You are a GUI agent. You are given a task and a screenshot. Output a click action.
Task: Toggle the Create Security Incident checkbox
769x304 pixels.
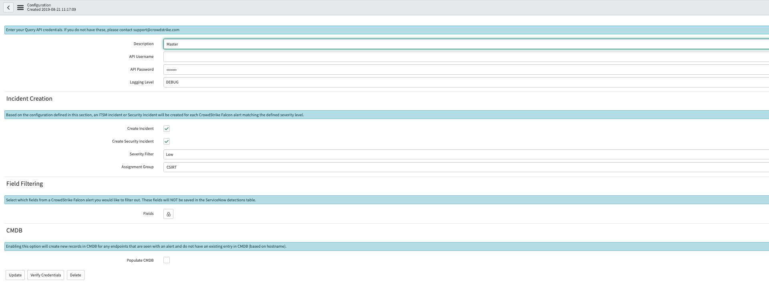pyautogui.click(x=167, y=141)
